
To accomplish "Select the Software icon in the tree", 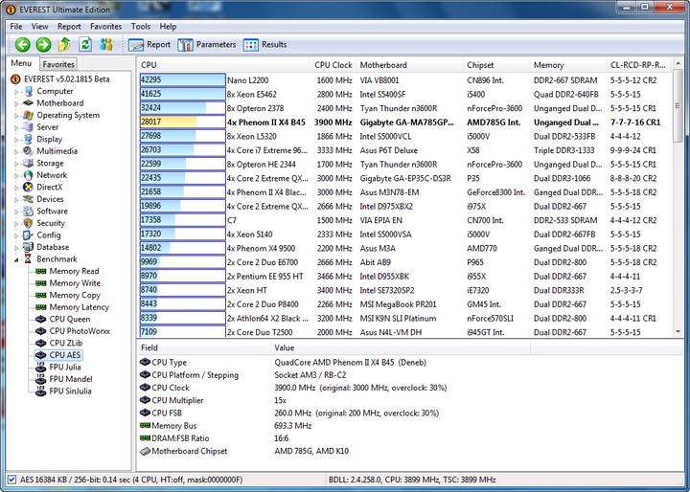I will [x=28, y=211].
